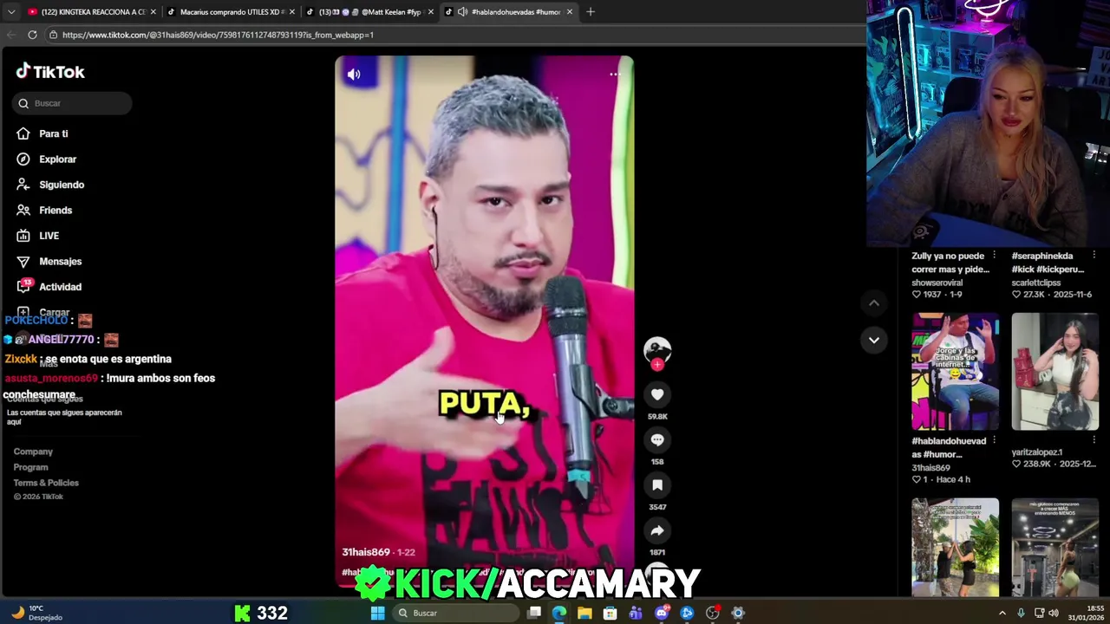Expand the tab search dropdown arrow

coord(10,12)
